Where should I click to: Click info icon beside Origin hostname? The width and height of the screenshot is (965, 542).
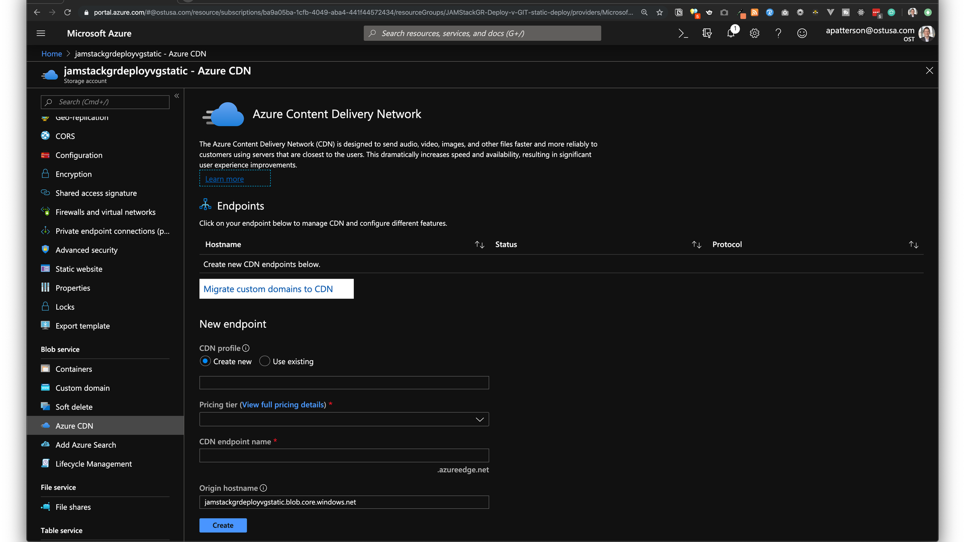pos(263,488)
